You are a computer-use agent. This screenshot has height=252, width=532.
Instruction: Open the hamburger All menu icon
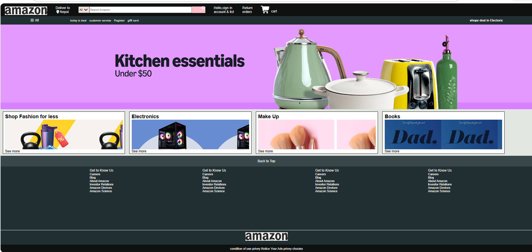32,20
